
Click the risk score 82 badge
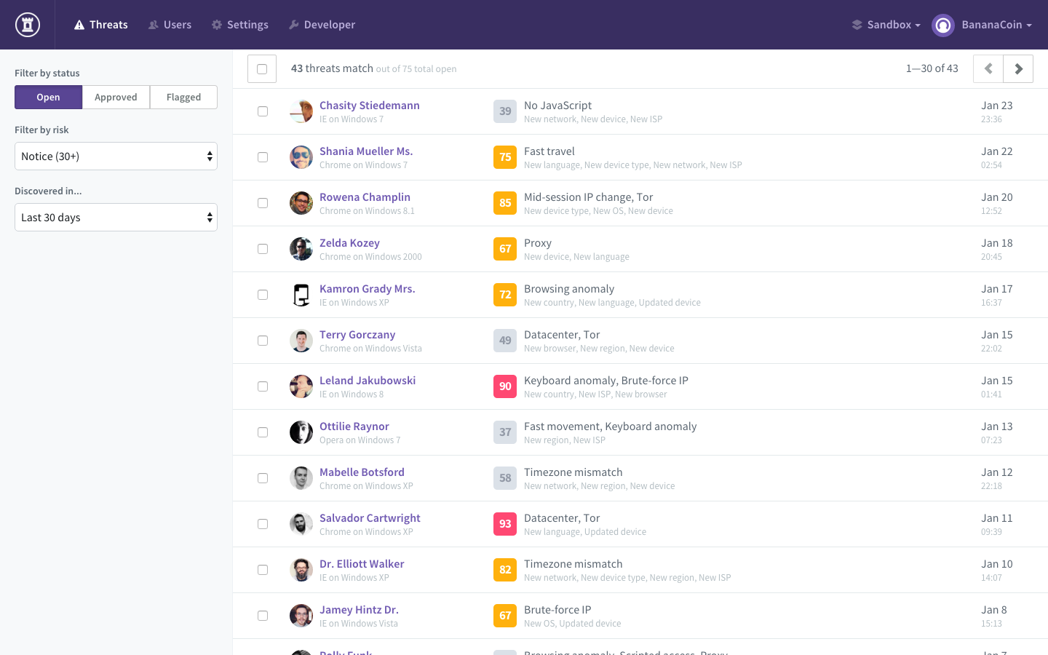(x=505, y=570)
